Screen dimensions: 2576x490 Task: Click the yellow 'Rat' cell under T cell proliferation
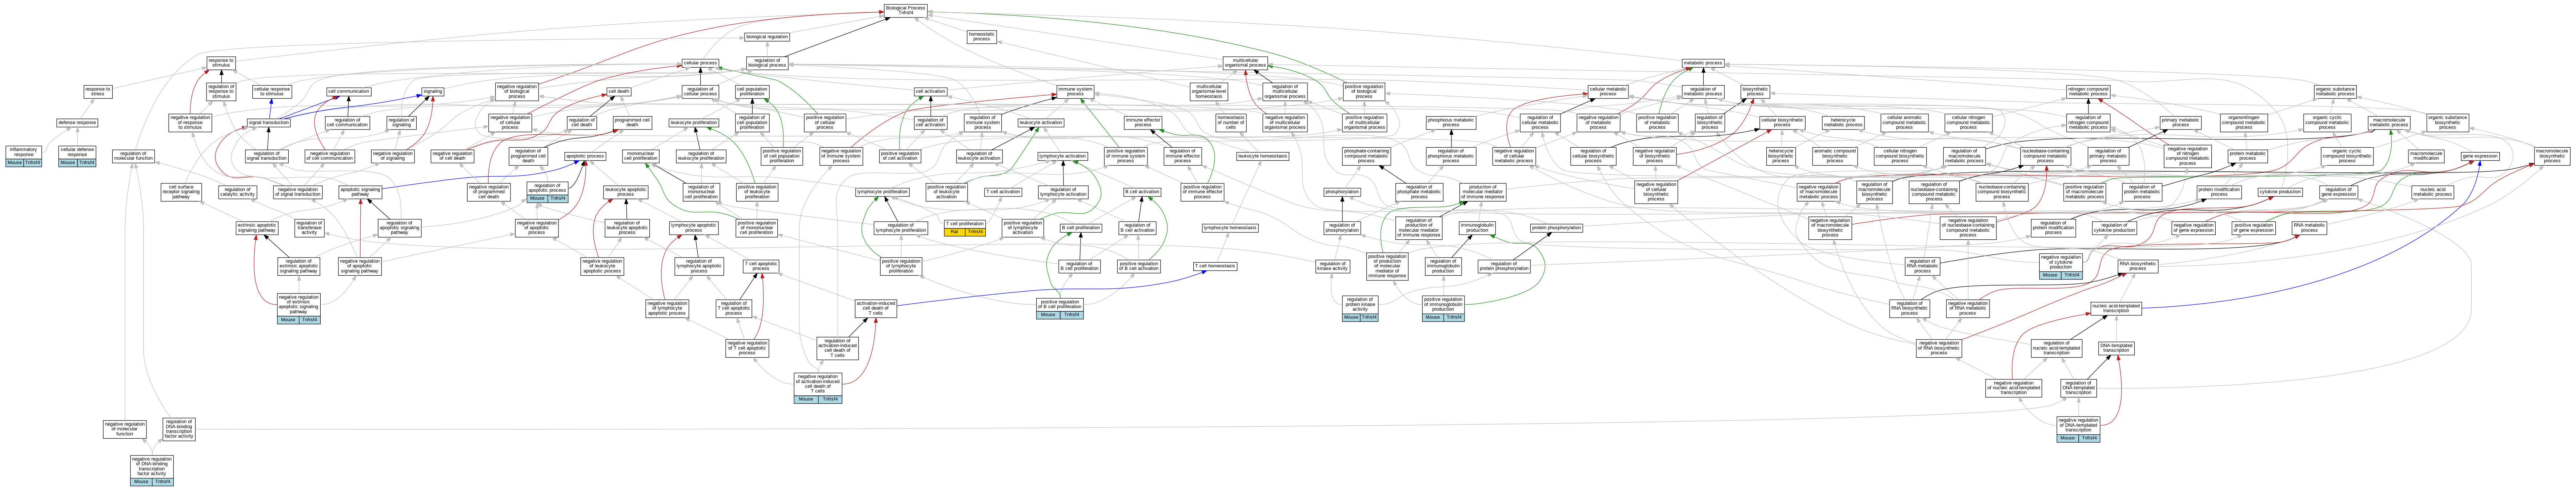coord(954,232)
